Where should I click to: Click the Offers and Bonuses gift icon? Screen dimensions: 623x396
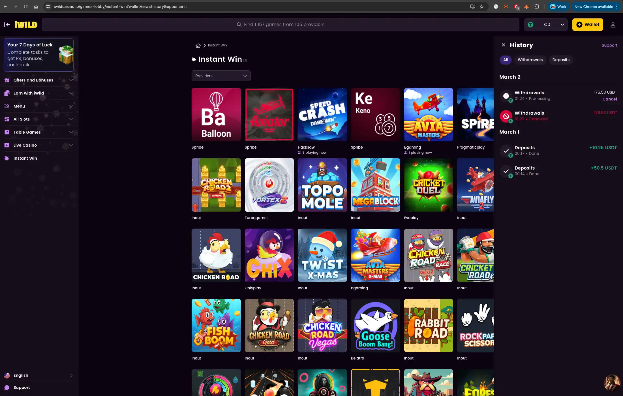(7, 80)
